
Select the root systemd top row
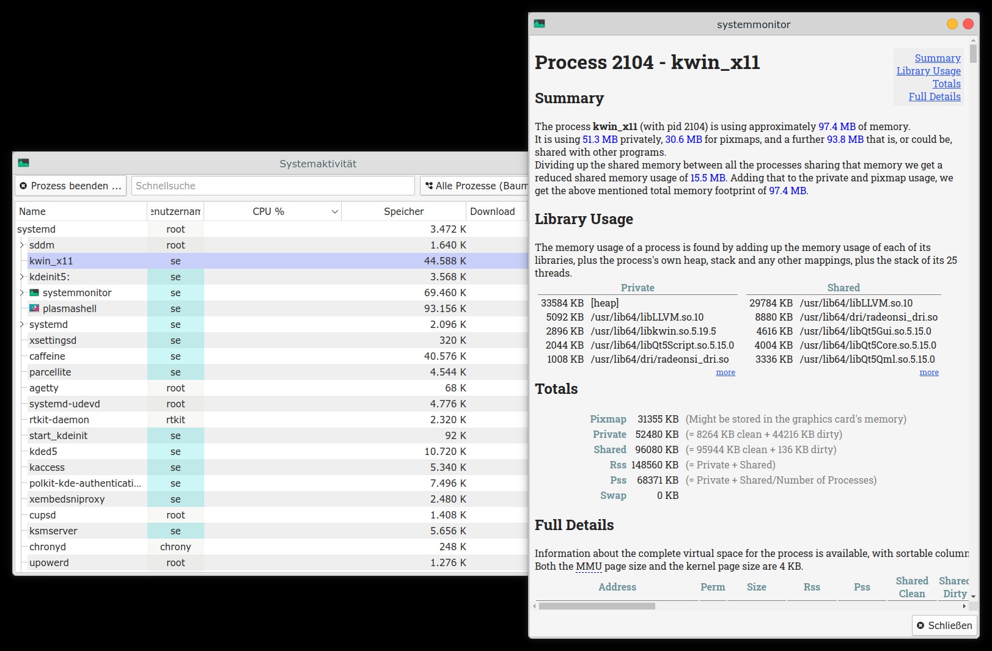point(271,229)
